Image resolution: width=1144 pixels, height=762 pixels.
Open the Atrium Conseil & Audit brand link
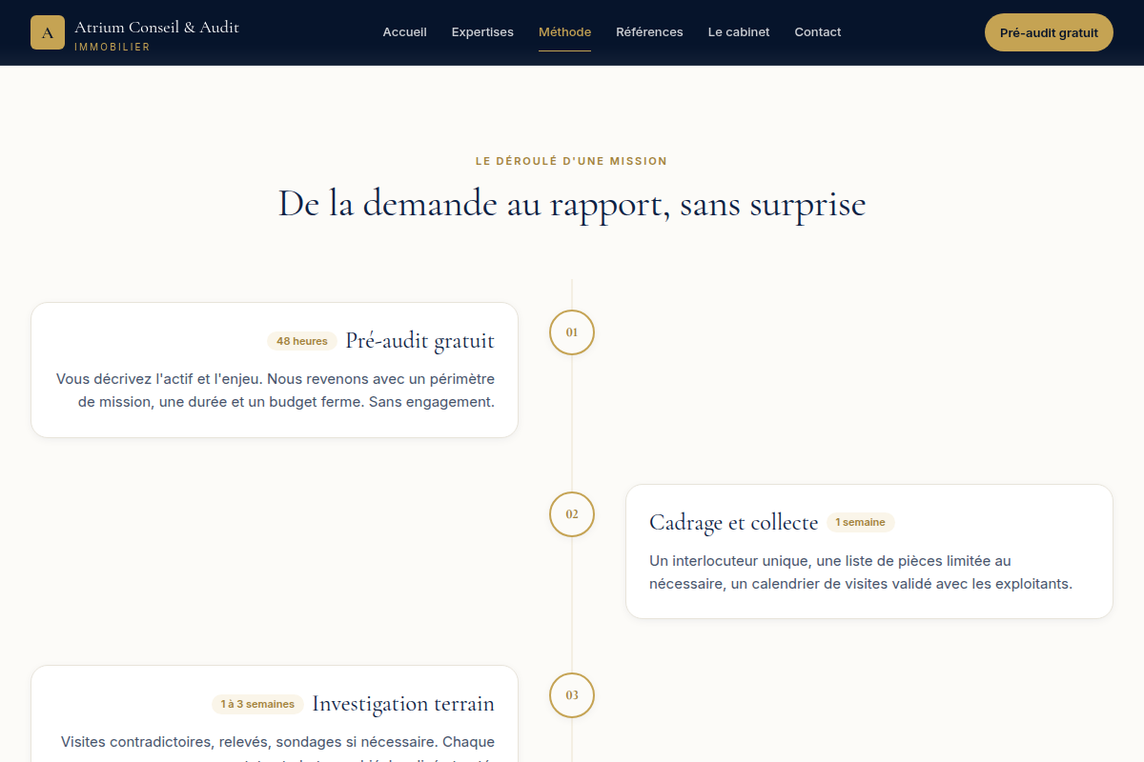134,32
